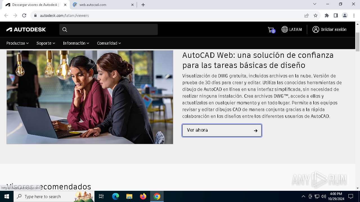
Task: Open tab search chevron
Action: pyautogui.click(x=315, y=4)
